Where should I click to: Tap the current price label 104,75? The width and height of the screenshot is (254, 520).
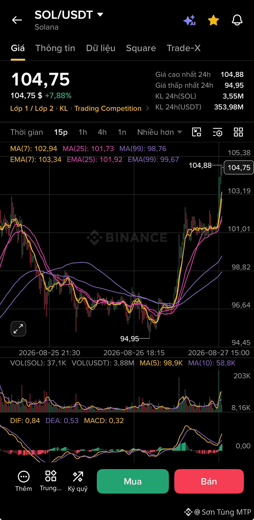[239, 167]
